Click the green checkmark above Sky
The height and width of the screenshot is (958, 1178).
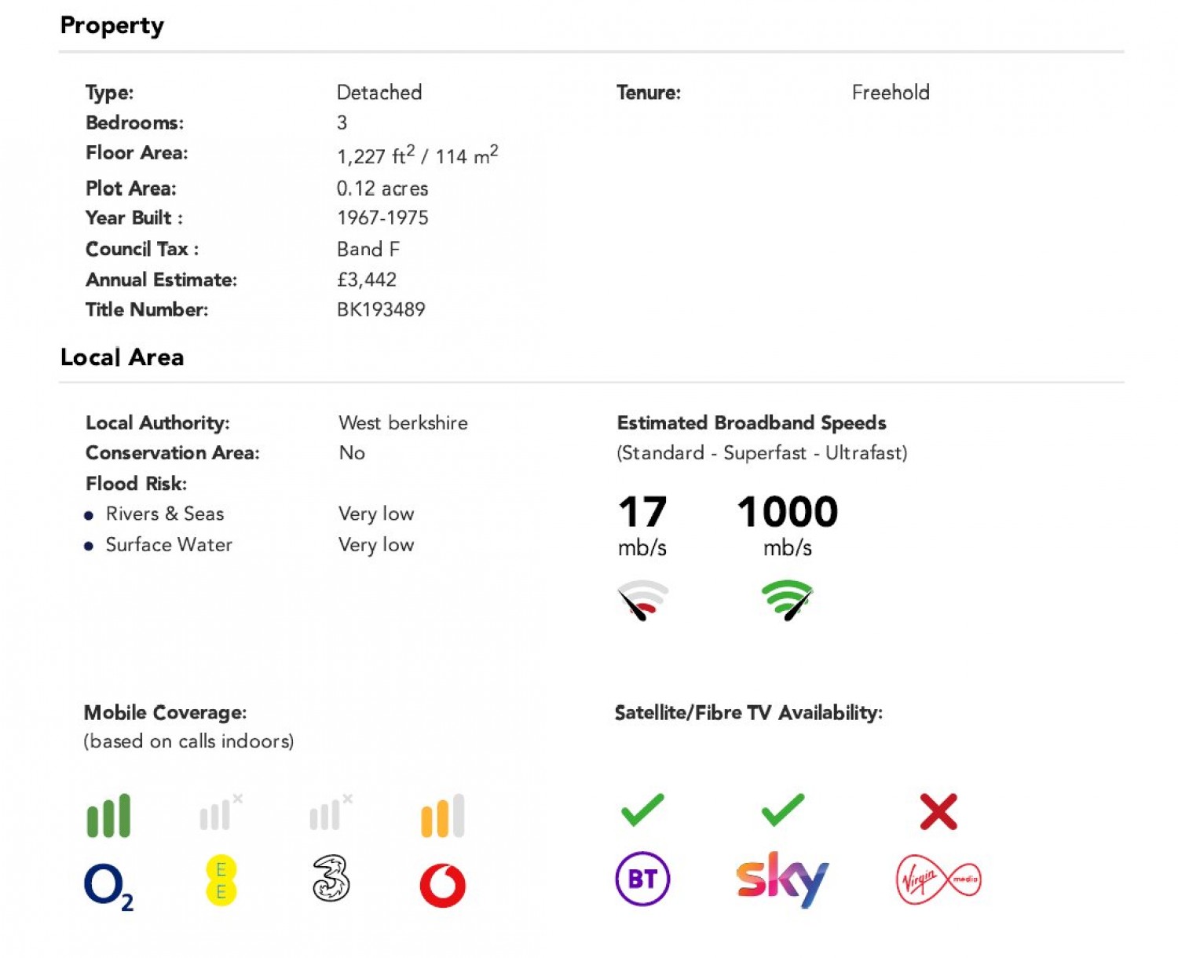pos(782,810)
